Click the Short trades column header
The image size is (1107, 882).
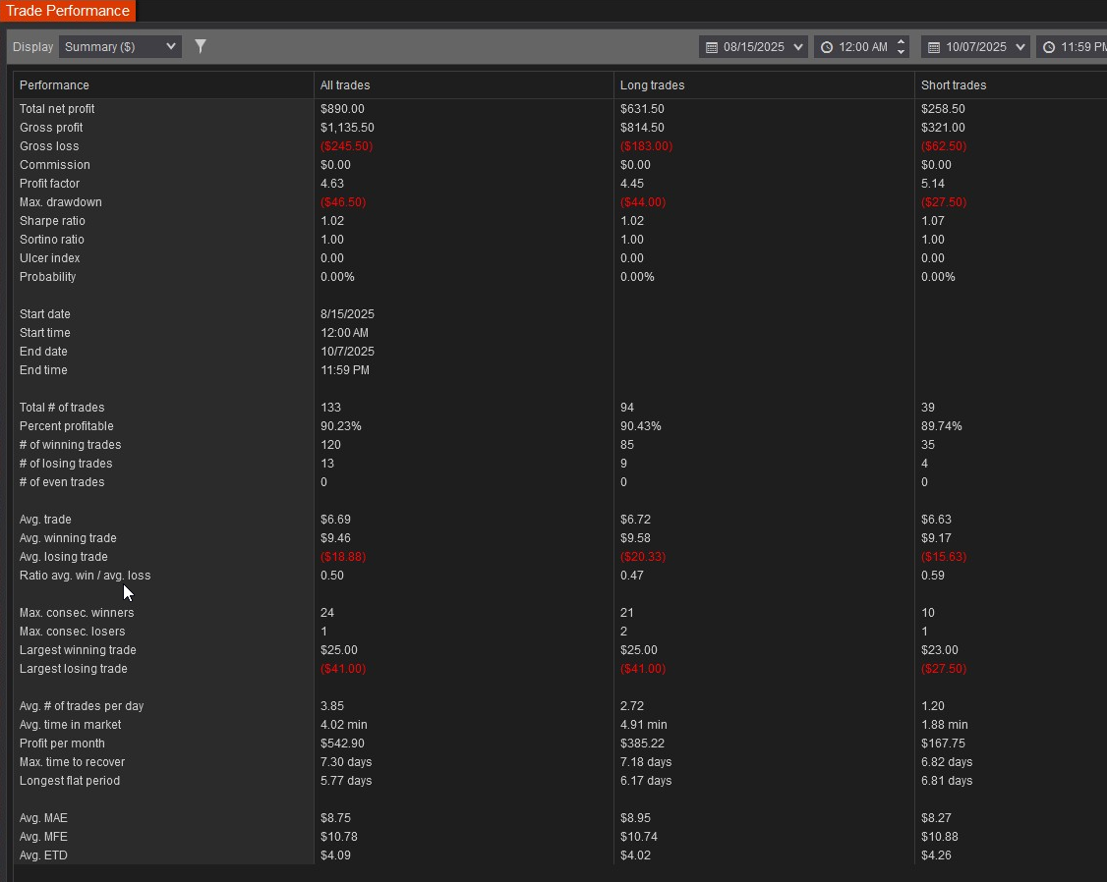953,85
